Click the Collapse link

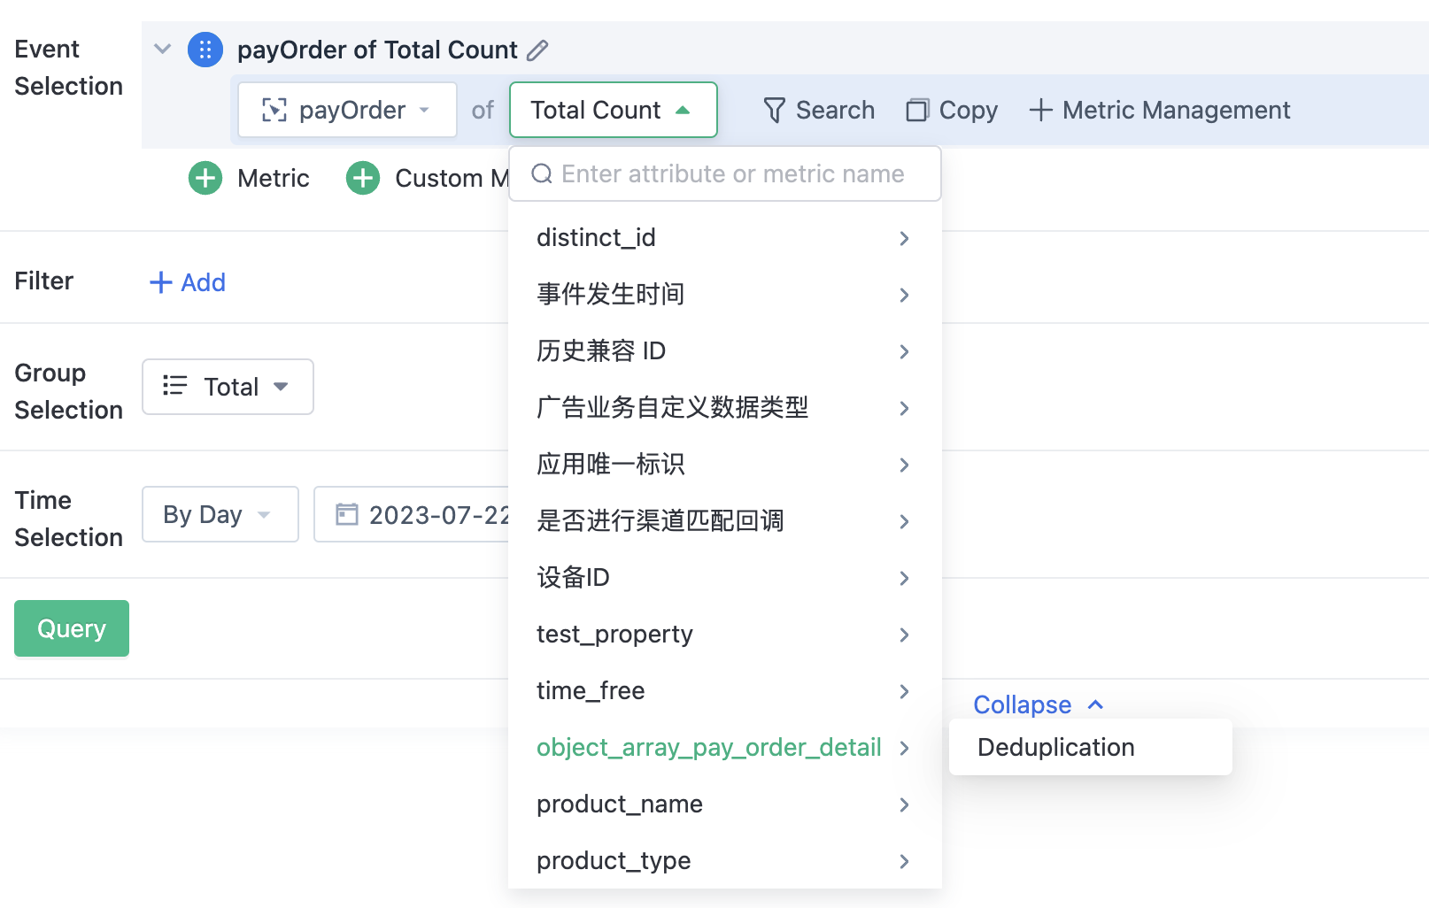point(1021,704)
